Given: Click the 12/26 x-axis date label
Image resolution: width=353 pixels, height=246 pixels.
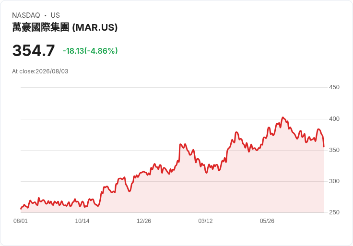Looking at the screenshot, I should (144, 221).
